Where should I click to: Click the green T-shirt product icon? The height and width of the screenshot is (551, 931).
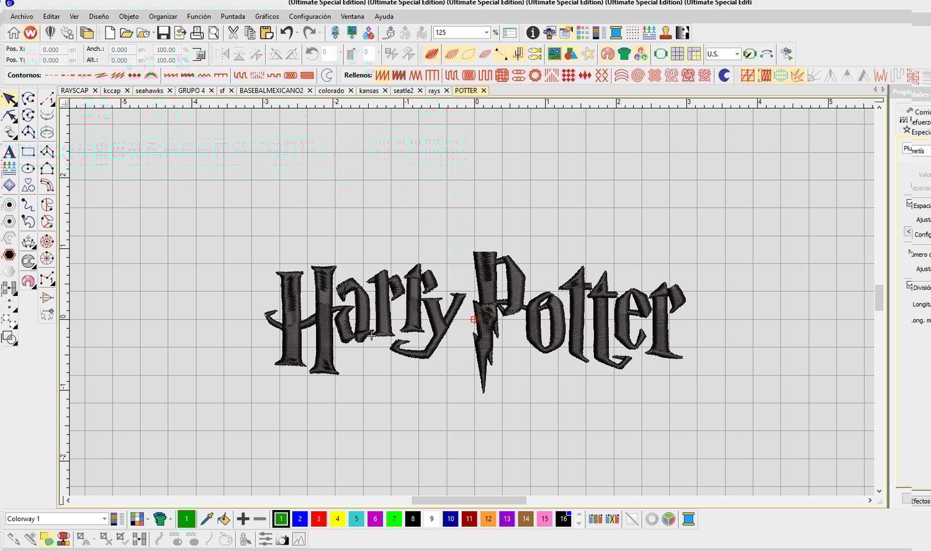coord(624,54)
